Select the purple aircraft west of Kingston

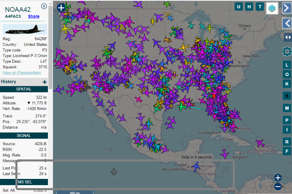point(225,154)
